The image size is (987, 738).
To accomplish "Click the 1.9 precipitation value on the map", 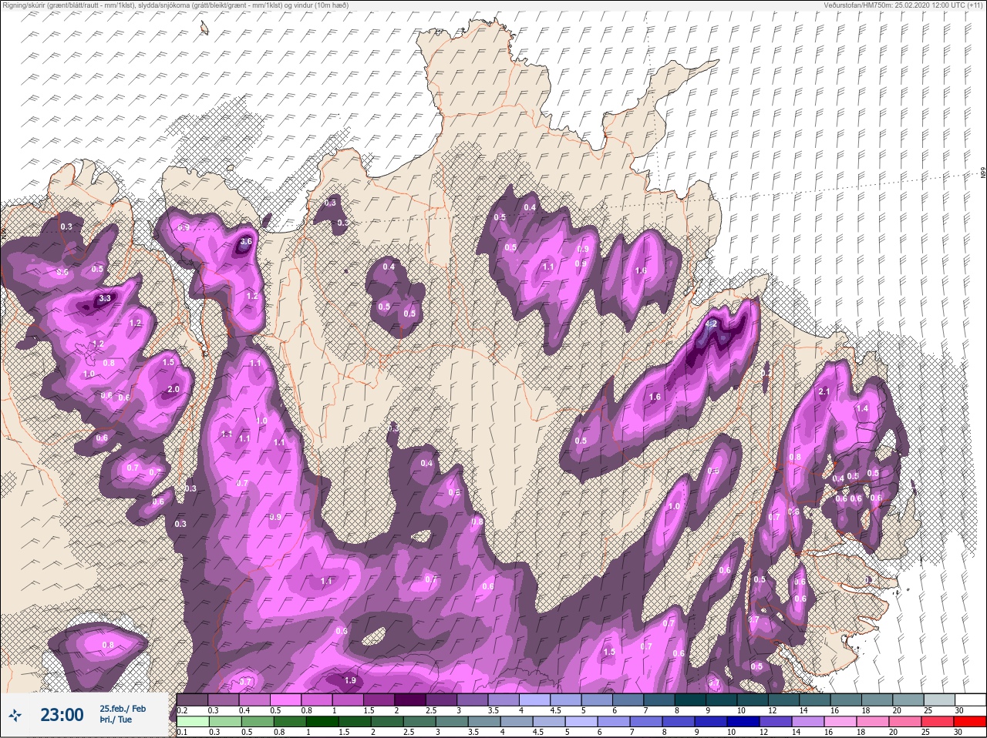I will click(x=350, y=680).
